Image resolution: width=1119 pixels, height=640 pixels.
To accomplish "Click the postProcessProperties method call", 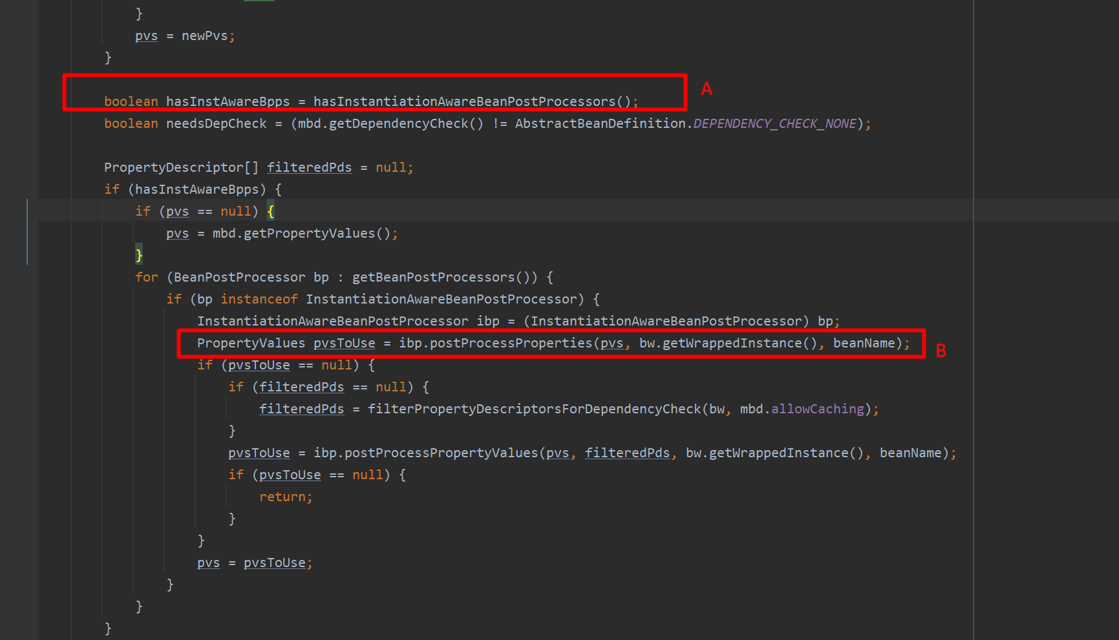I will point(511,343).
